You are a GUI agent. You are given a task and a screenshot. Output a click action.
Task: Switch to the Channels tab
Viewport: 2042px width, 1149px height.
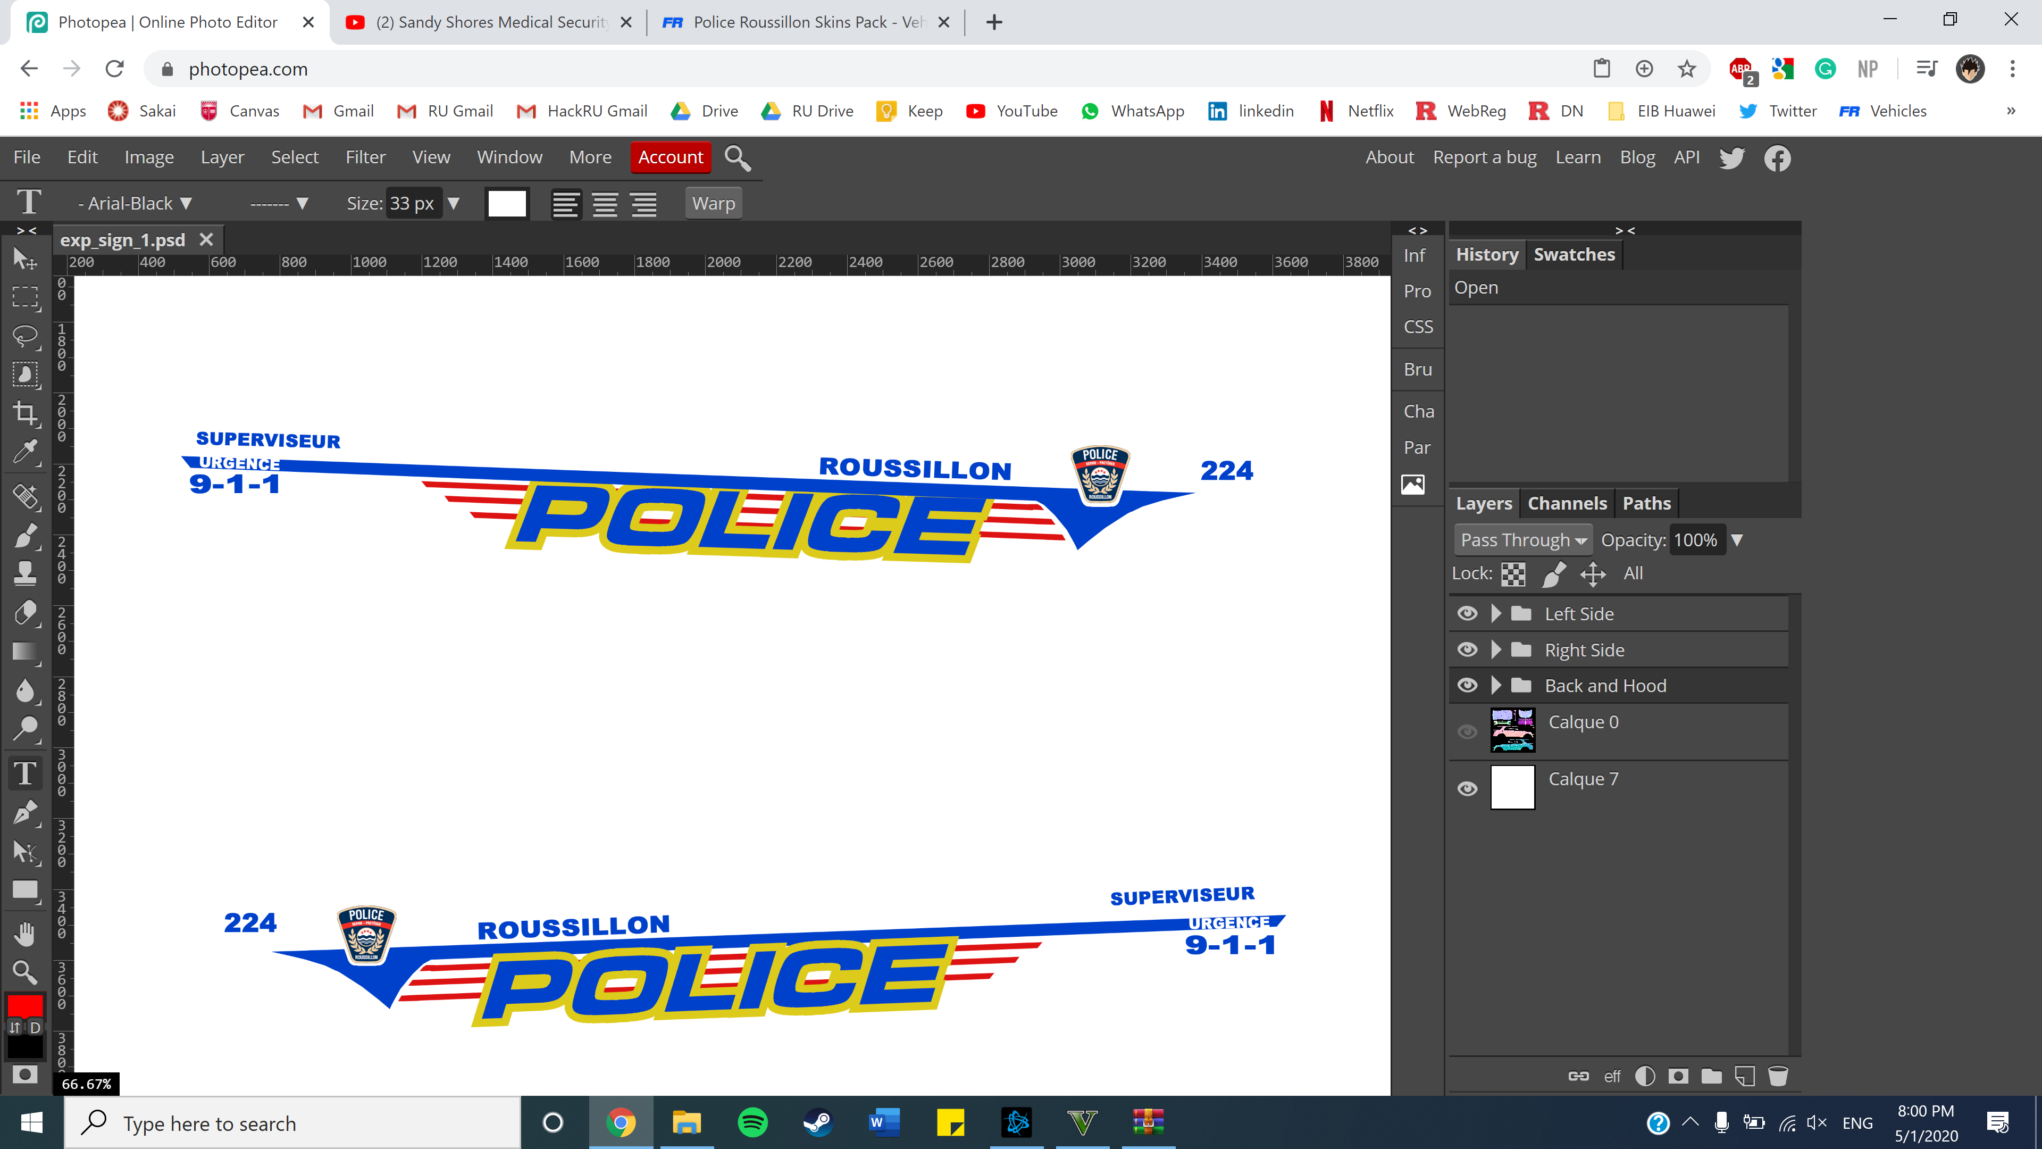point(1567,504)
